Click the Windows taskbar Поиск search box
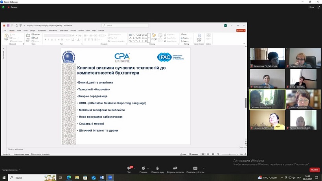 (32, 177)
